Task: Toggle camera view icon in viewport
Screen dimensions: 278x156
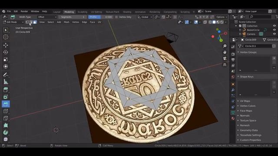Action: (x=225, y=58)
